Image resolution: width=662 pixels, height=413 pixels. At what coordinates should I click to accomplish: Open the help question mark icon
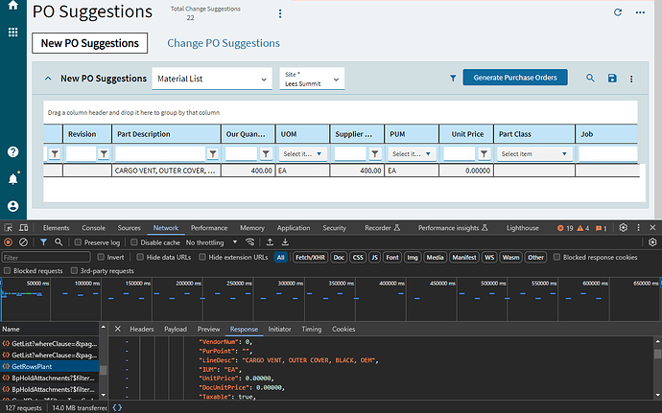click(x=13, y=151)
